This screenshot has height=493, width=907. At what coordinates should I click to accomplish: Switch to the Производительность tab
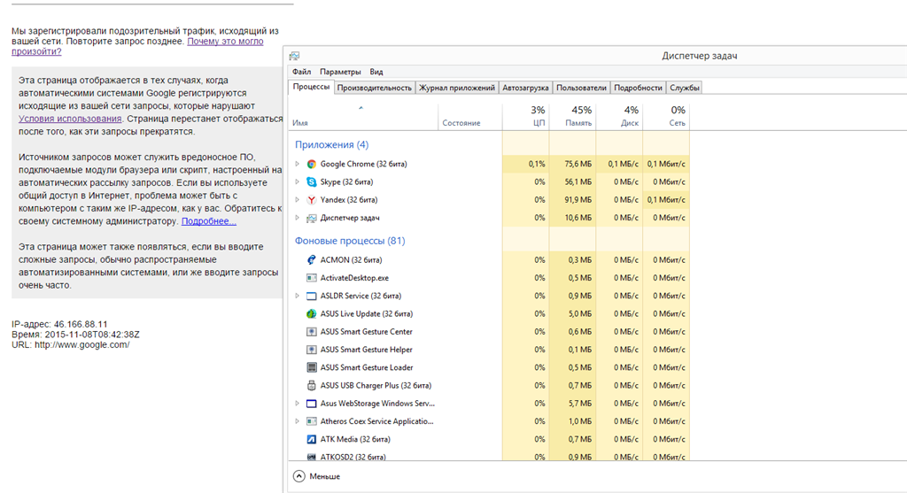[x=375, y=88]
